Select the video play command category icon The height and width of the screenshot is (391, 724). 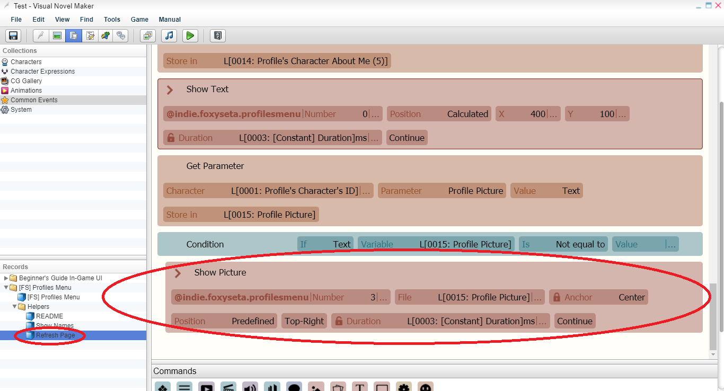click(207, 387)
